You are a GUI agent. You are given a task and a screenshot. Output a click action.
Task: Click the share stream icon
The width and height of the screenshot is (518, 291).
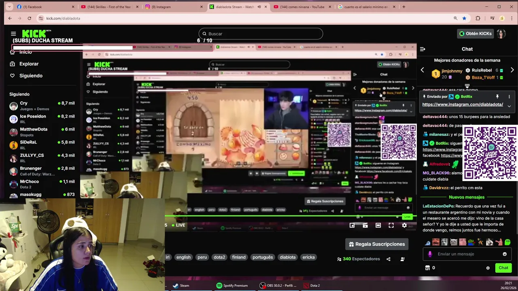388,259
